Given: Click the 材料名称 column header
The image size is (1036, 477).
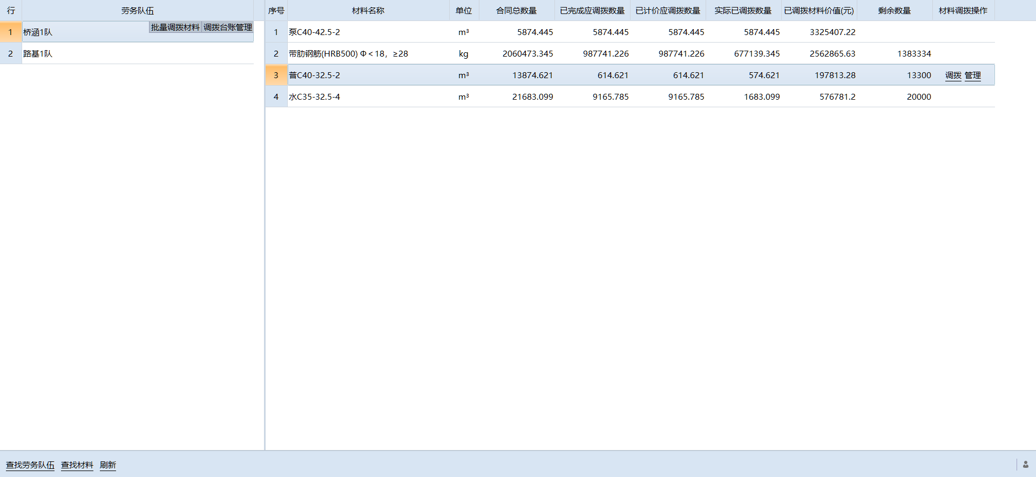Looking at the screenshot, I should 368,11.
